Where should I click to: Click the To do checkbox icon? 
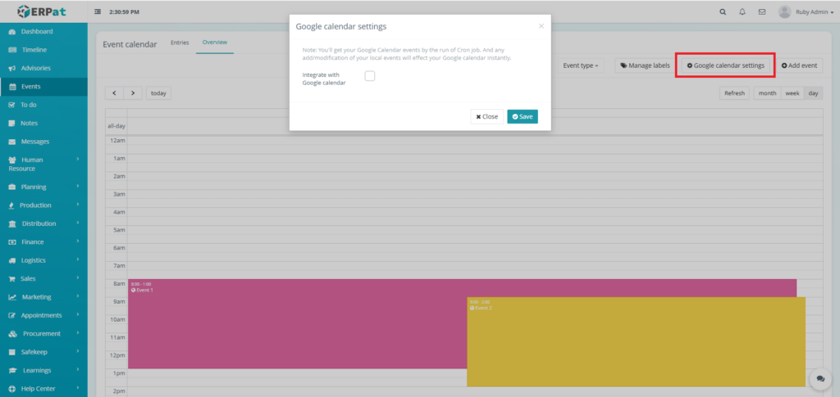click(x=11, y=105)
